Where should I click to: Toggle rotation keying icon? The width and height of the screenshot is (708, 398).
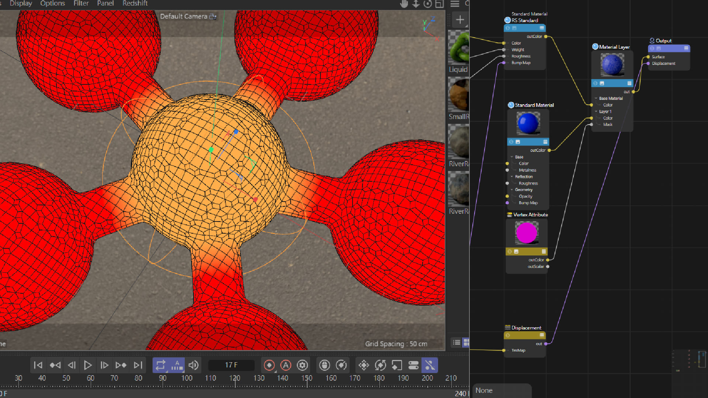(x=380, y=365)
